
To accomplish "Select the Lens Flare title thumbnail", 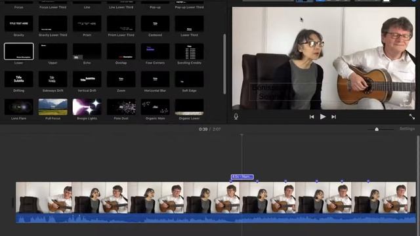I will pos(19,107).
